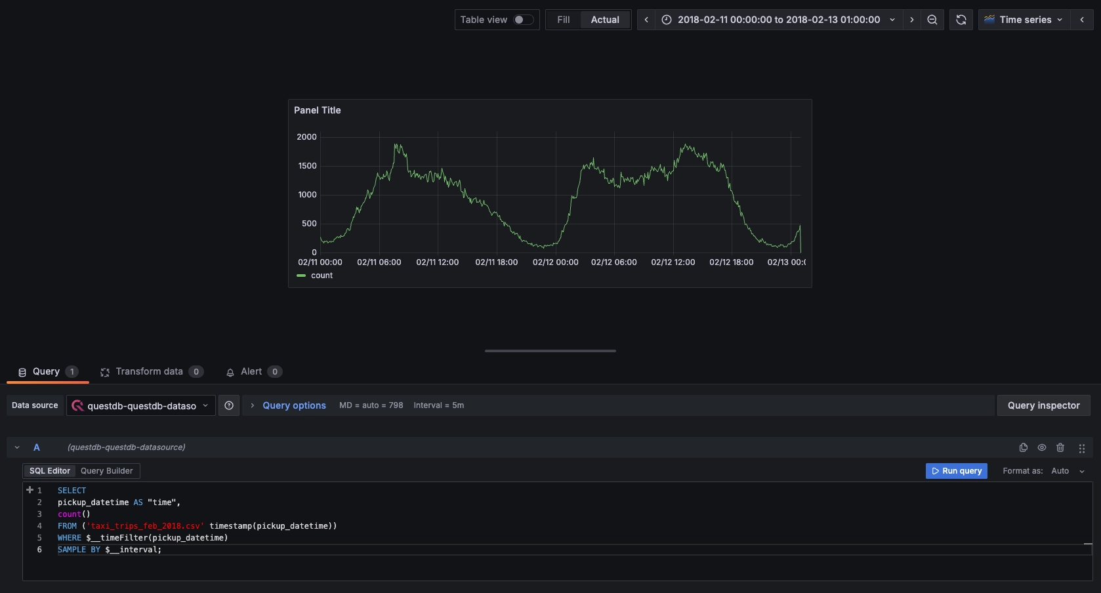Open the questdb data source dropdown
Image resolution: width=1101 pixels, height=593 pixels.
pos(141,405)
